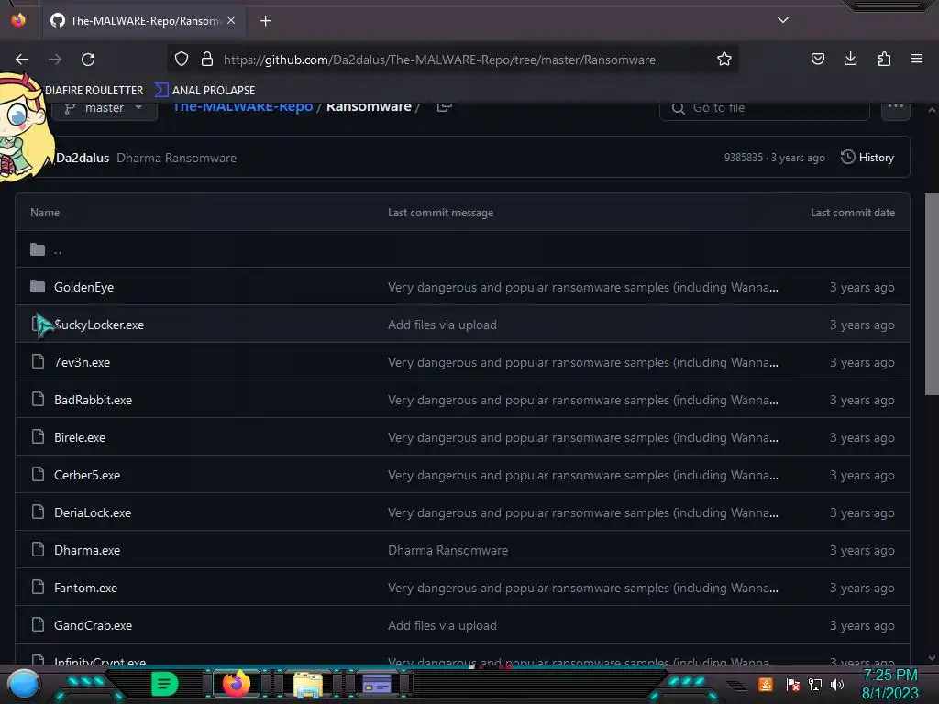Open the Da2dalus author link
This screenshot has height=704, width=939.
(83, 158)
